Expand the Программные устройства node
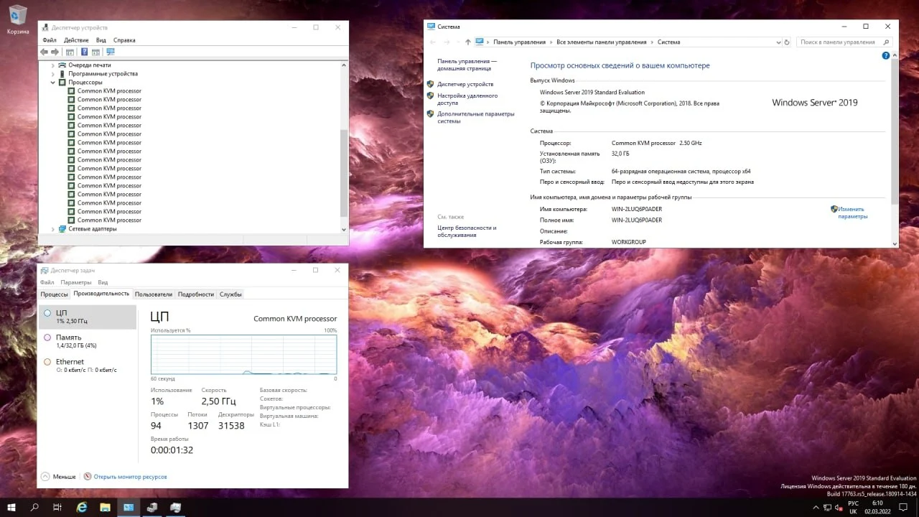 (x=53, y=73)
